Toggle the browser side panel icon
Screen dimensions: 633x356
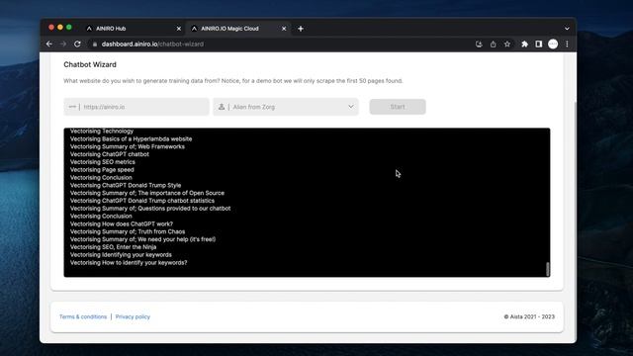click(x=538, y=44)
